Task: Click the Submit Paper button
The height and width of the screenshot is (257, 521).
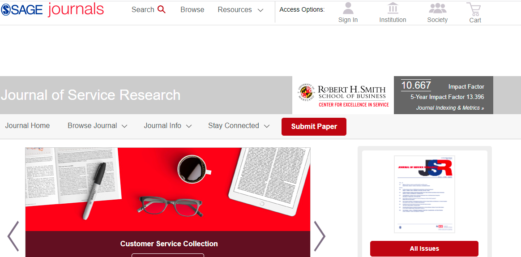Action: 314,127
